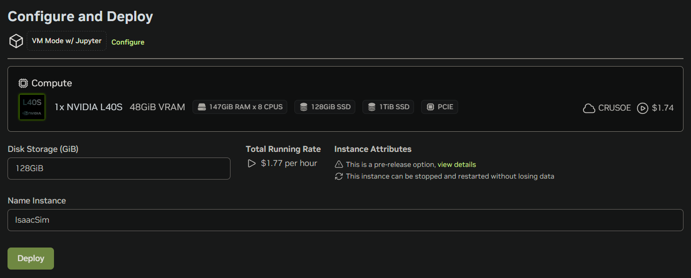691x278 pixels.
Task: Open the view details link
Action: coord(457,165)
